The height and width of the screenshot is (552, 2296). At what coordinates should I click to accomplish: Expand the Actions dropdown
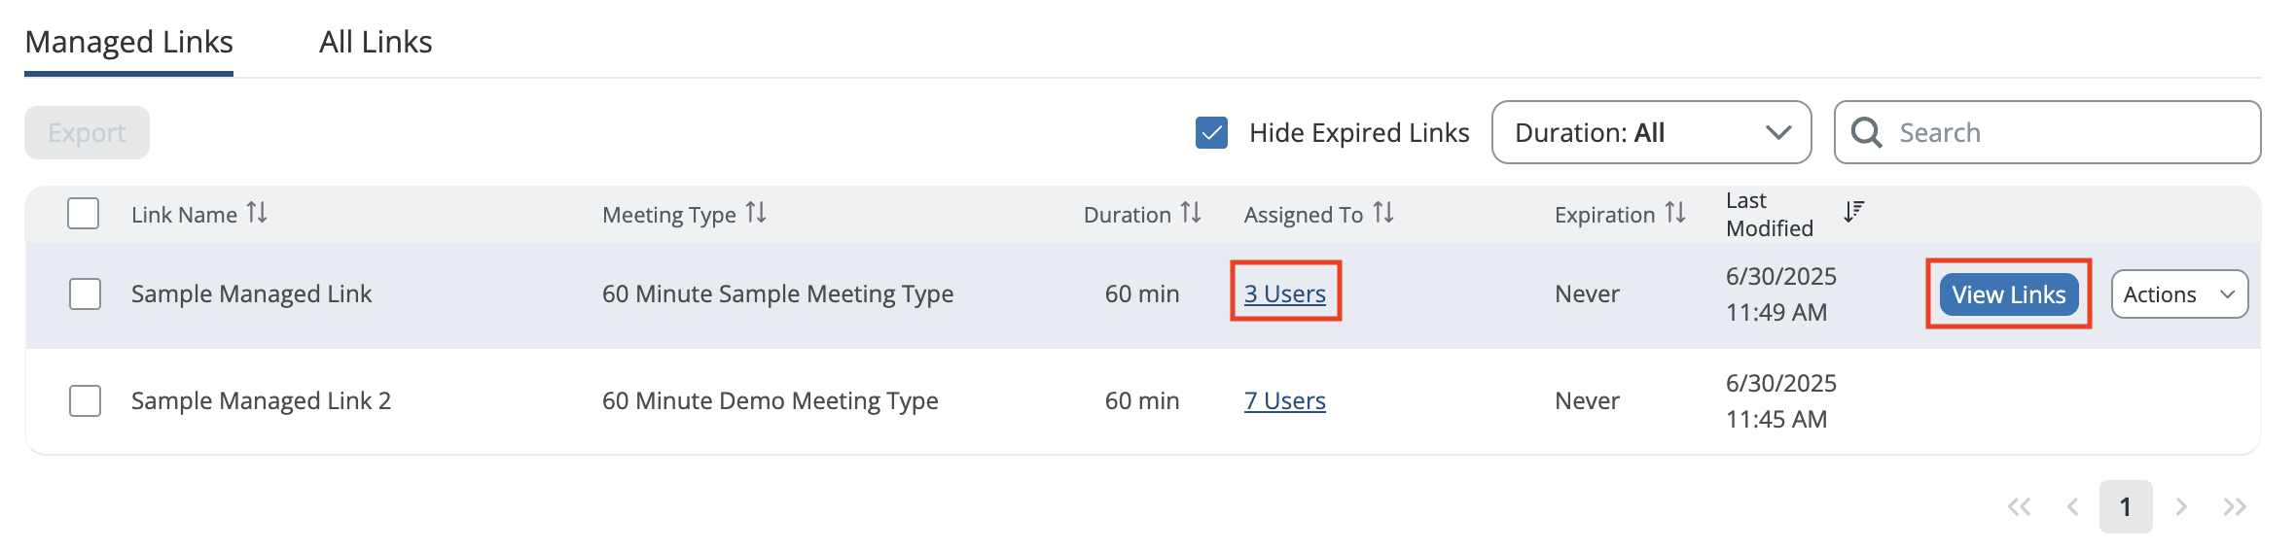[x=2179, y=294]
